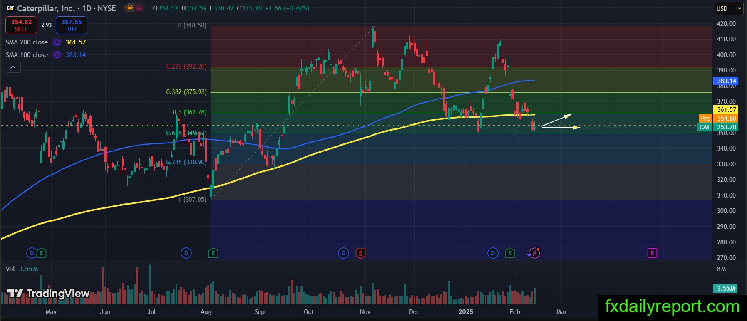Click the 2.93 spread value

(46, 25)
